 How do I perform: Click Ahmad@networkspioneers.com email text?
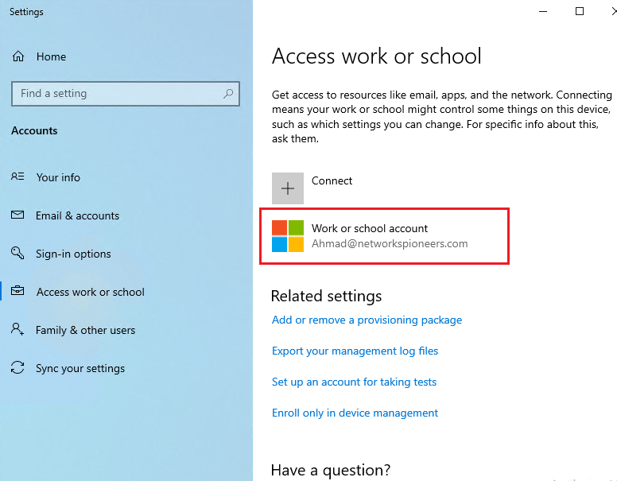390,243
